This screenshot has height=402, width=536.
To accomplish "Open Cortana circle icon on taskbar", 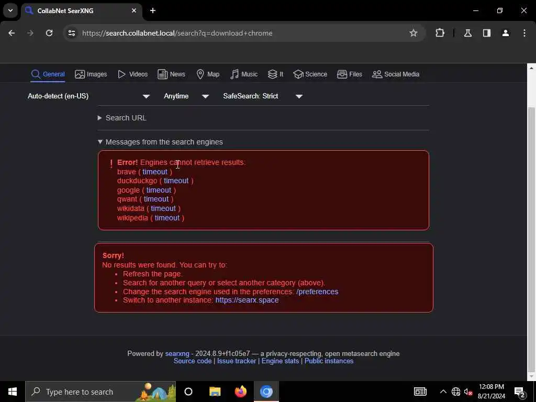I will (188, 392).
